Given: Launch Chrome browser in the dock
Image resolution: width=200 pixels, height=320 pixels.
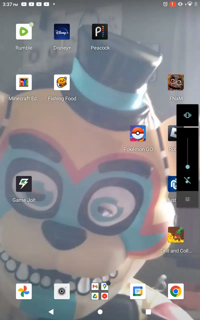Looking at the screenshot, I should click(x=176, y=291).
